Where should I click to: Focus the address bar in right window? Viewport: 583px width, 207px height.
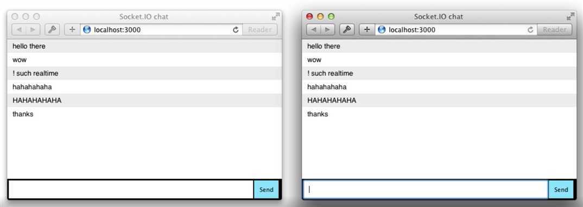[x=456, y=30]
